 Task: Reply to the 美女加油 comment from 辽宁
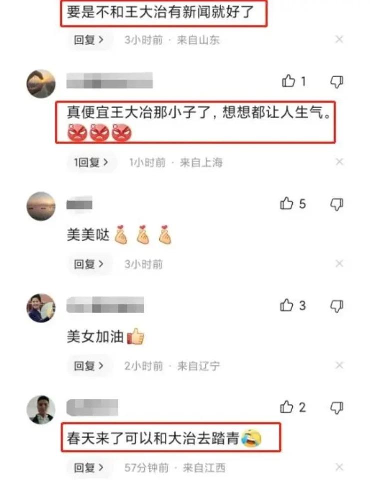[x=89, y=365]
